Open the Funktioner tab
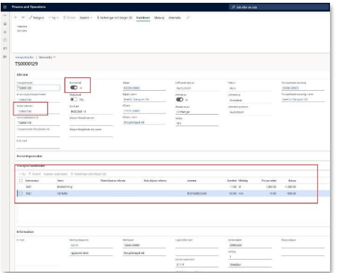This screenshot has height=273, width=337. pyautogui.click(x=143, y=18)
